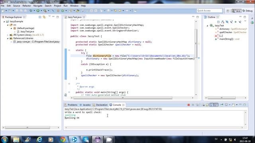
Task: Collapse the (default package) node
Action: (x=11, y=28)
